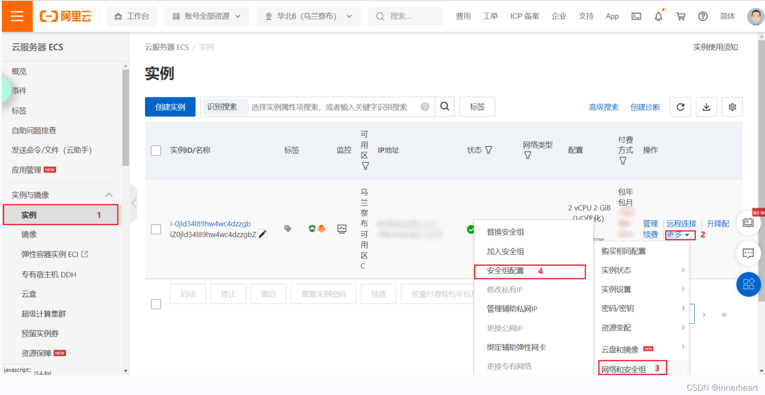Expand the 云盘和镜像 submenu

(x=642, y=349)
